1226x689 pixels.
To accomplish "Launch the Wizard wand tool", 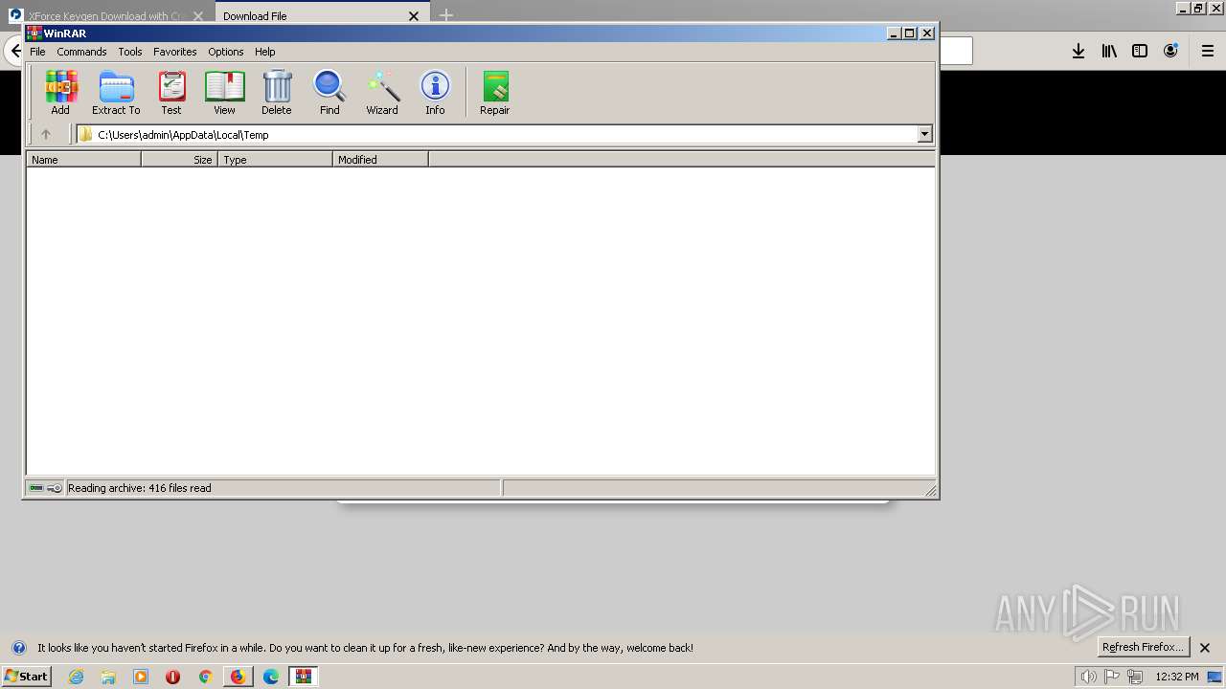I will pyautogui.click(x=382, y=93).
